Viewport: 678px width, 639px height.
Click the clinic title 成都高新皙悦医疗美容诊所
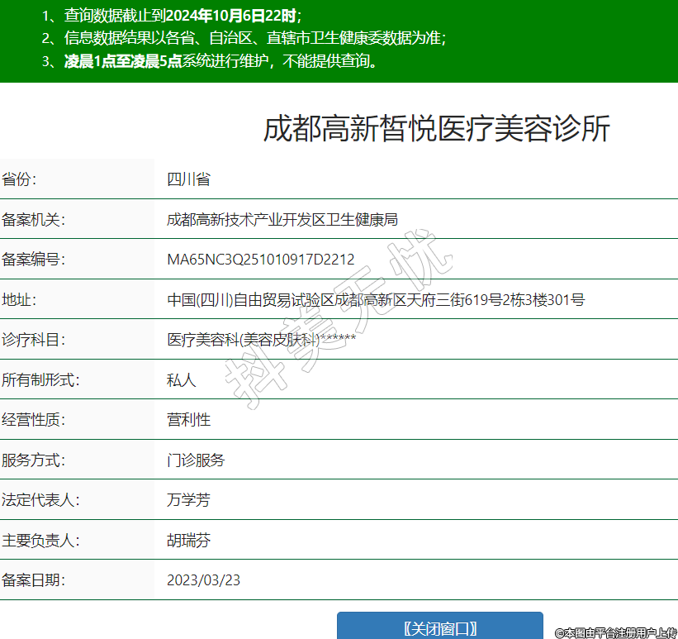pos(436,130)
